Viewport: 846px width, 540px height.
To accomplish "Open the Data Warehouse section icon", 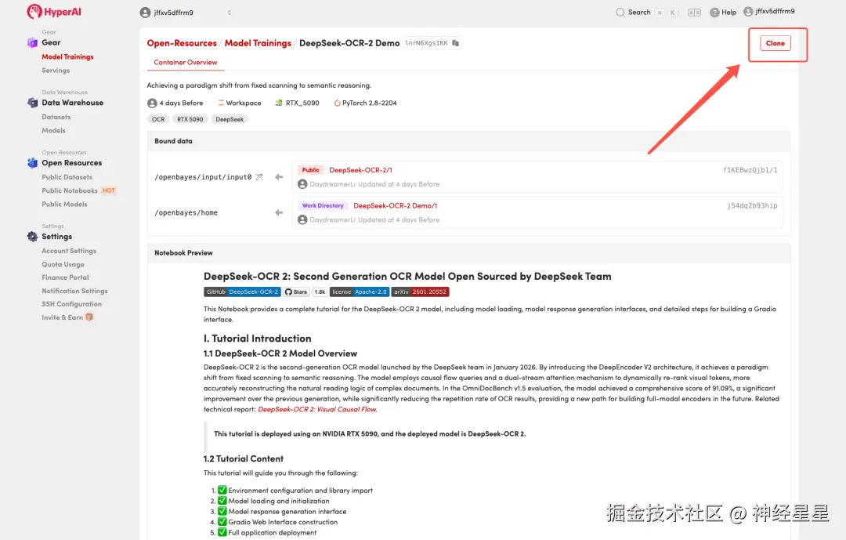I will (x=32, y=103).
